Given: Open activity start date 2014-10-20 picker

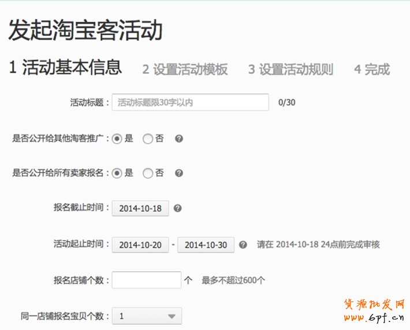Looking at the screenshot, I should [x=140, y=245].
